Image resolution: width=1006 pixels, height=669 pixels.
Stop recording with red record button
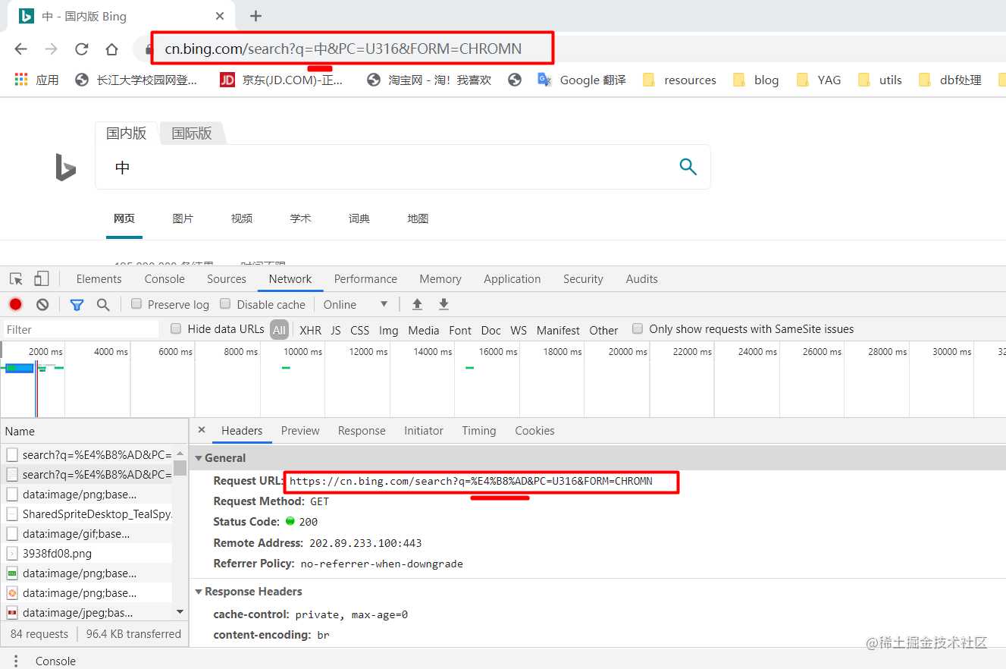(x=15, y=304)
